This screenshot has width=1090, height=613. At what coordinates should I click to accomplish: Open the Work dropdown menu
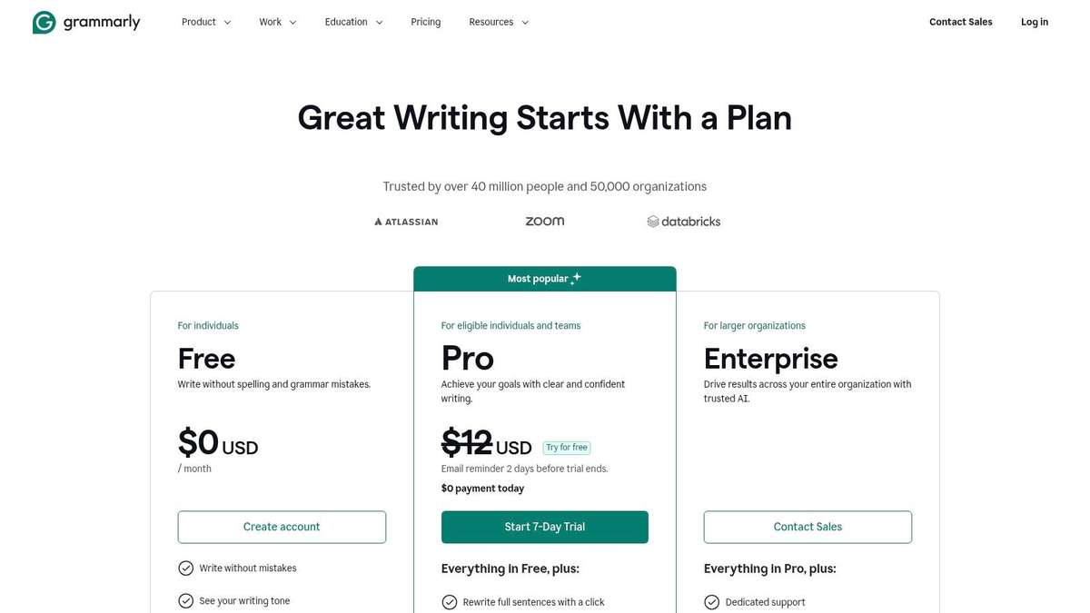[275, 21]
